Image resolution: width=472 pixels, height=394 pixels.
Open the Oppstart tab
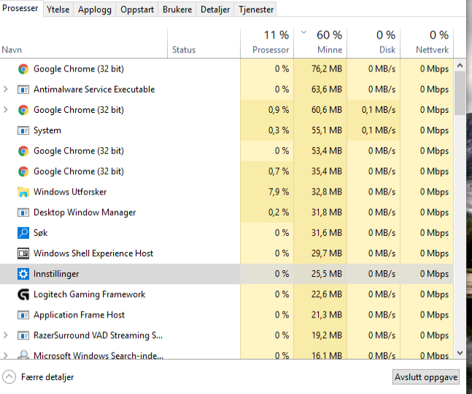[136, 9]
